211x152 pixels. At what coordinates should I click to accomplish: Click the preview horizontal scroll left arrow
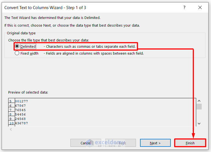pyautogui.click(x=11, y=129)
